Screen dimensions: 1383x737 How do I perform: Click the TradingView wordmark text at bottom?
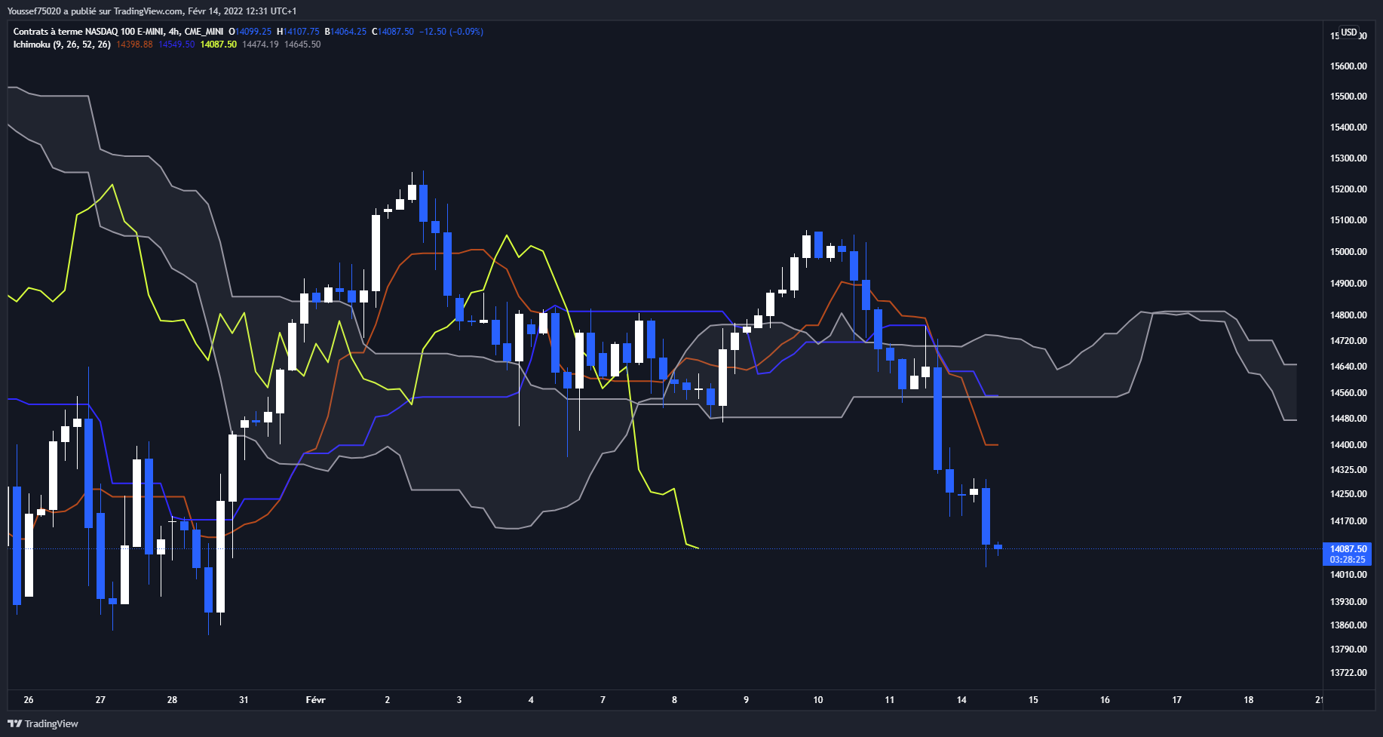point(51,724)
